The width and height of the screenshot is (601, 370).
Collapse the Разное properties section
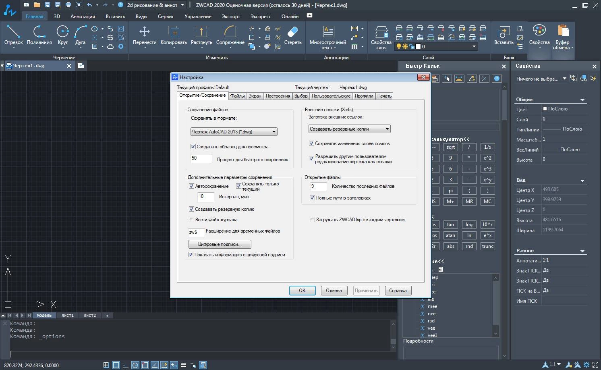tap(582, 251)
